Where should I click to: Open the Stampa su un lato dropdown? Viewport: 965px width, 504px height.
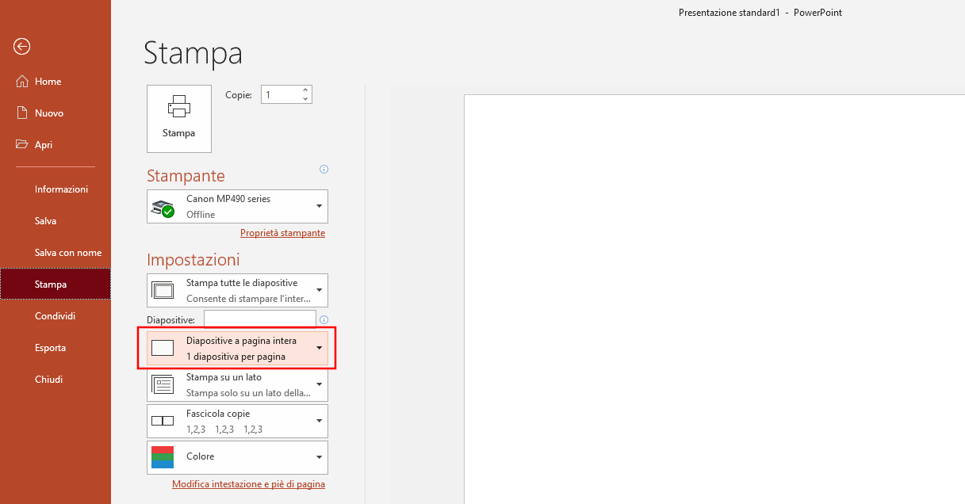tap(237, 385)
